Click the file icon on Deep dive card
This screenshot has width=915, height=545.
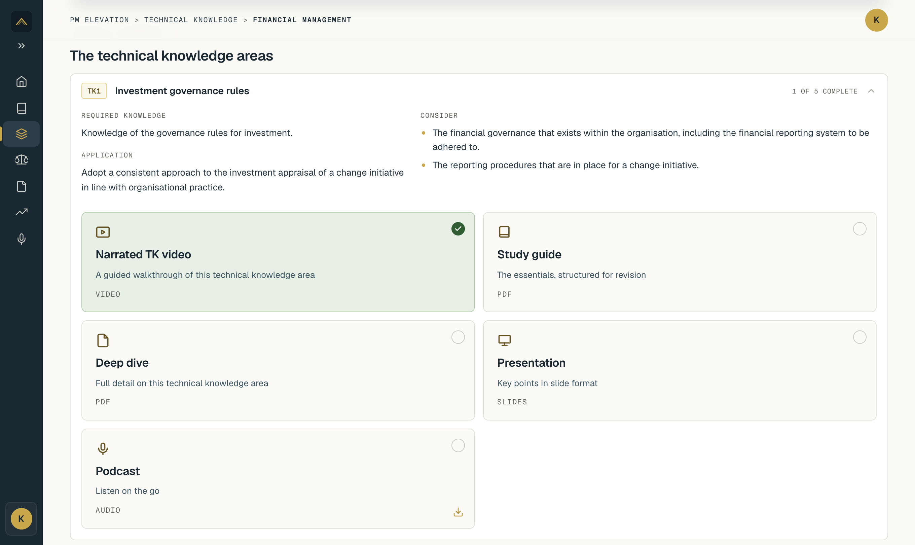pos(103,340)
